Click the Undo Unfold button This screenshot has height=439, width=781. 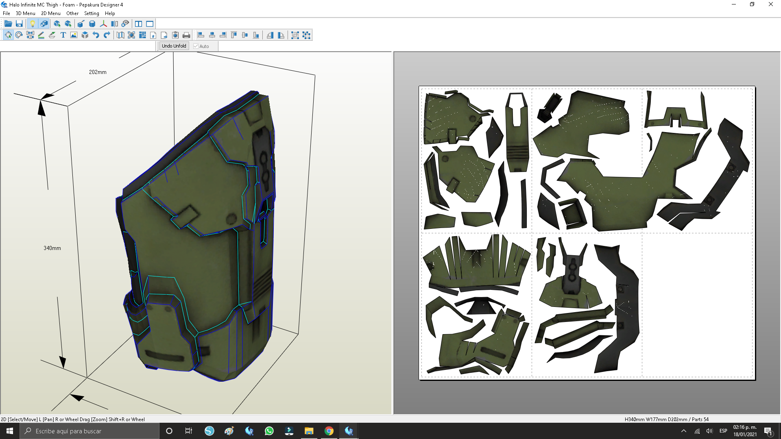174,46
